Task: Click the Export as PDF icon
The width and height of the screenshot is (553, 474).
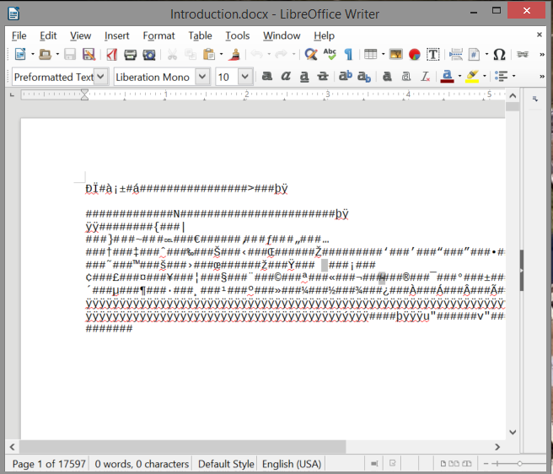Action: click(x=111, y=54)
